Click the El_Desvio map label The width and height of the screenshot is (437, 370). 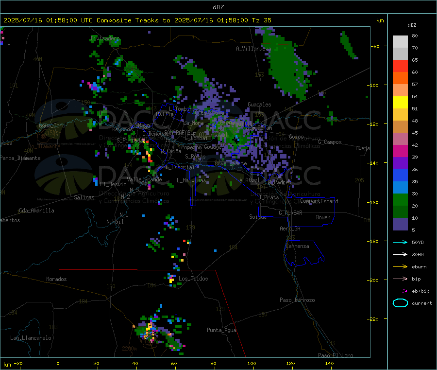click(x=113, y=184)
